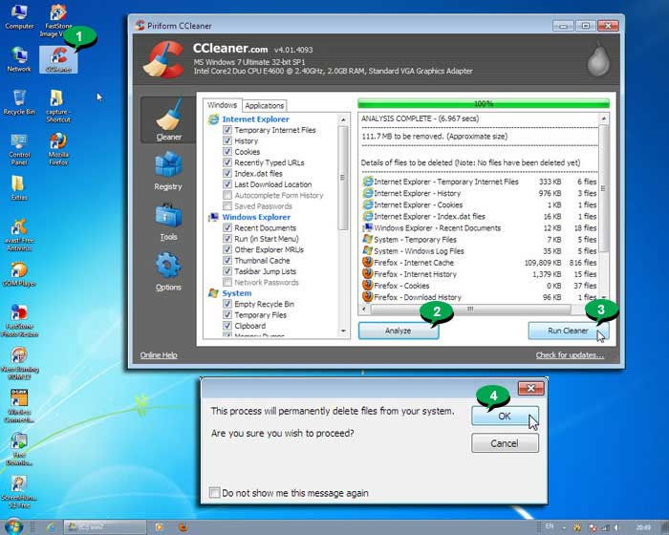Select the Control Panel desktop icon

tap(19, 149)
